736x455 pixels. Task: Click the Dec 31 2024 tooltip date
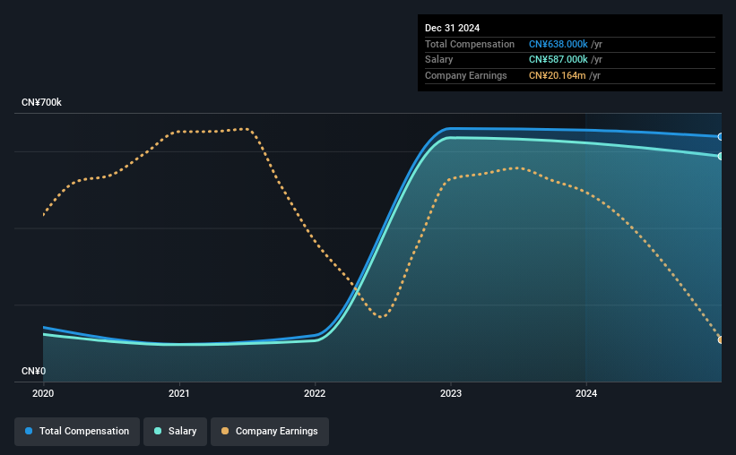452,28
